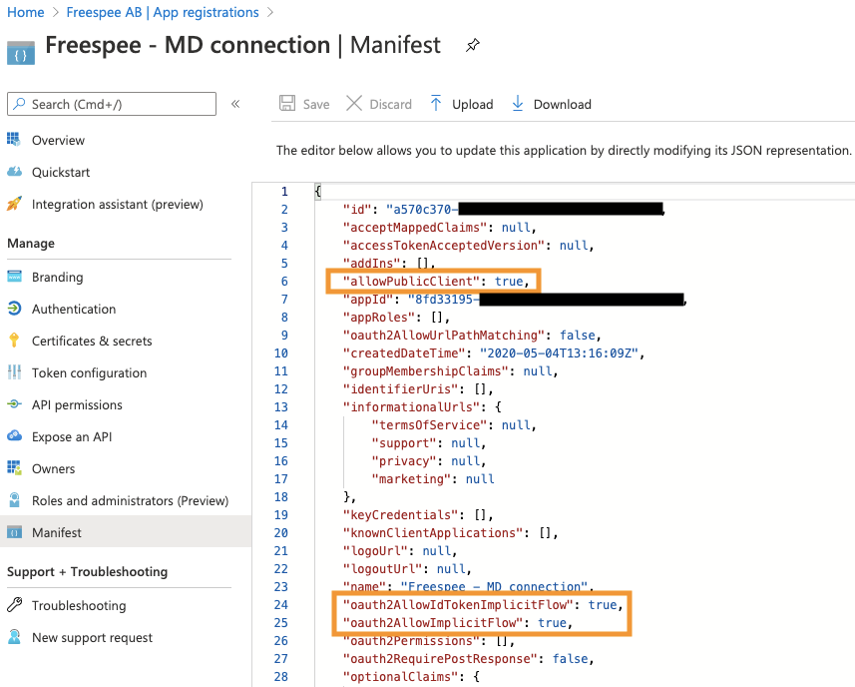Click the allowPublicClient true value

tap(509, 281)
